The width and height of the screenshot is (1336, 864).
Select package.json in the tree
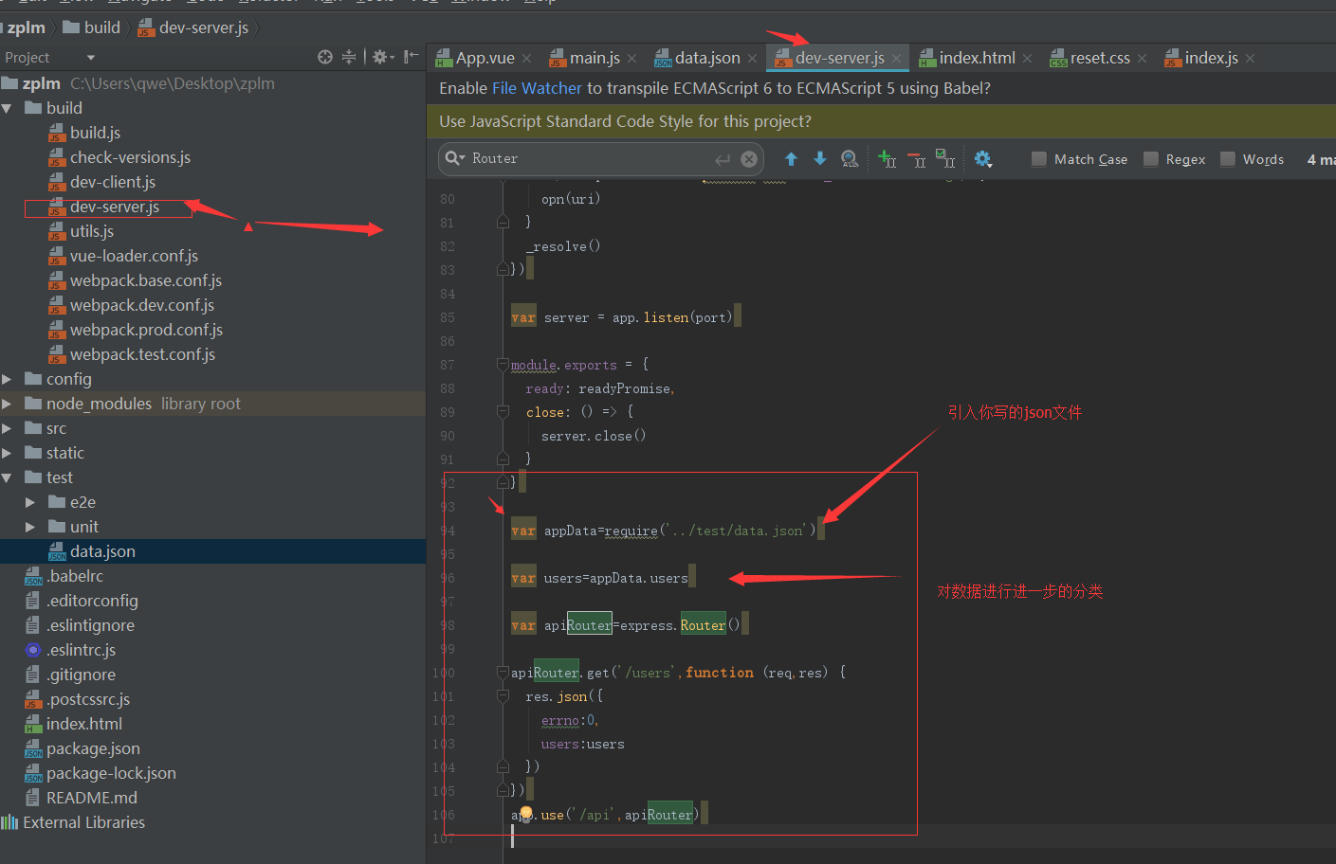point(93,748)
